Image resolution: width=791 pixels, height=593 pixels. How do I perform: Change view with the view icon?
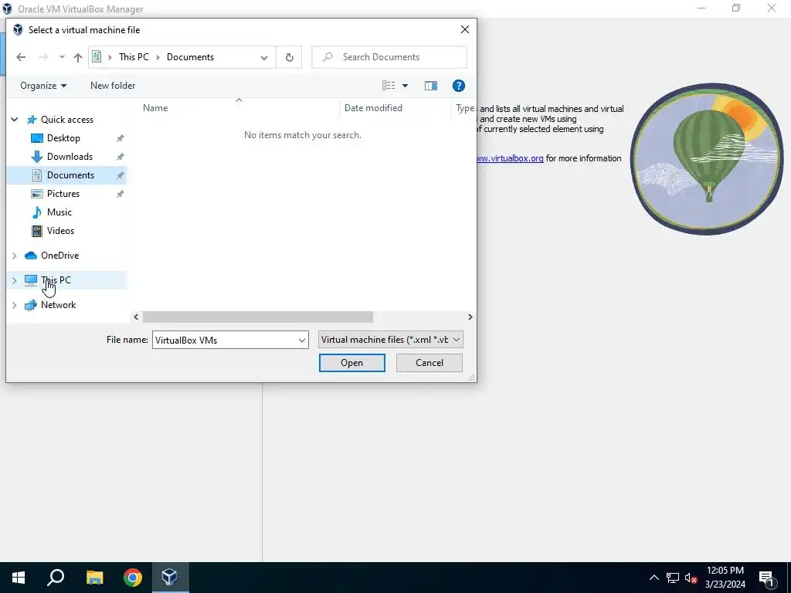[x=389, y=86]
